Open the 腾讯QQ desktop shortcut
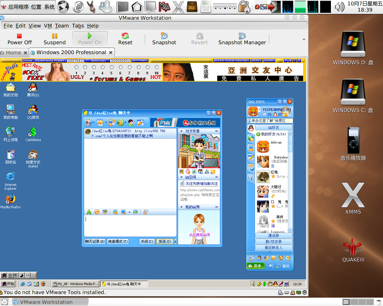383x306 pixels. (33, 90)
